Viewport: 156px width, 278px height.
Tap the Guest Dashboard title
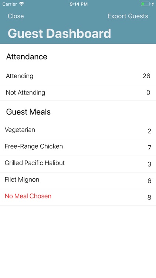point(59,33)
